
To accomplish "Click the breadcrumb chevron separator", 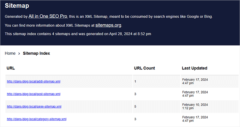I will [19, 54].
